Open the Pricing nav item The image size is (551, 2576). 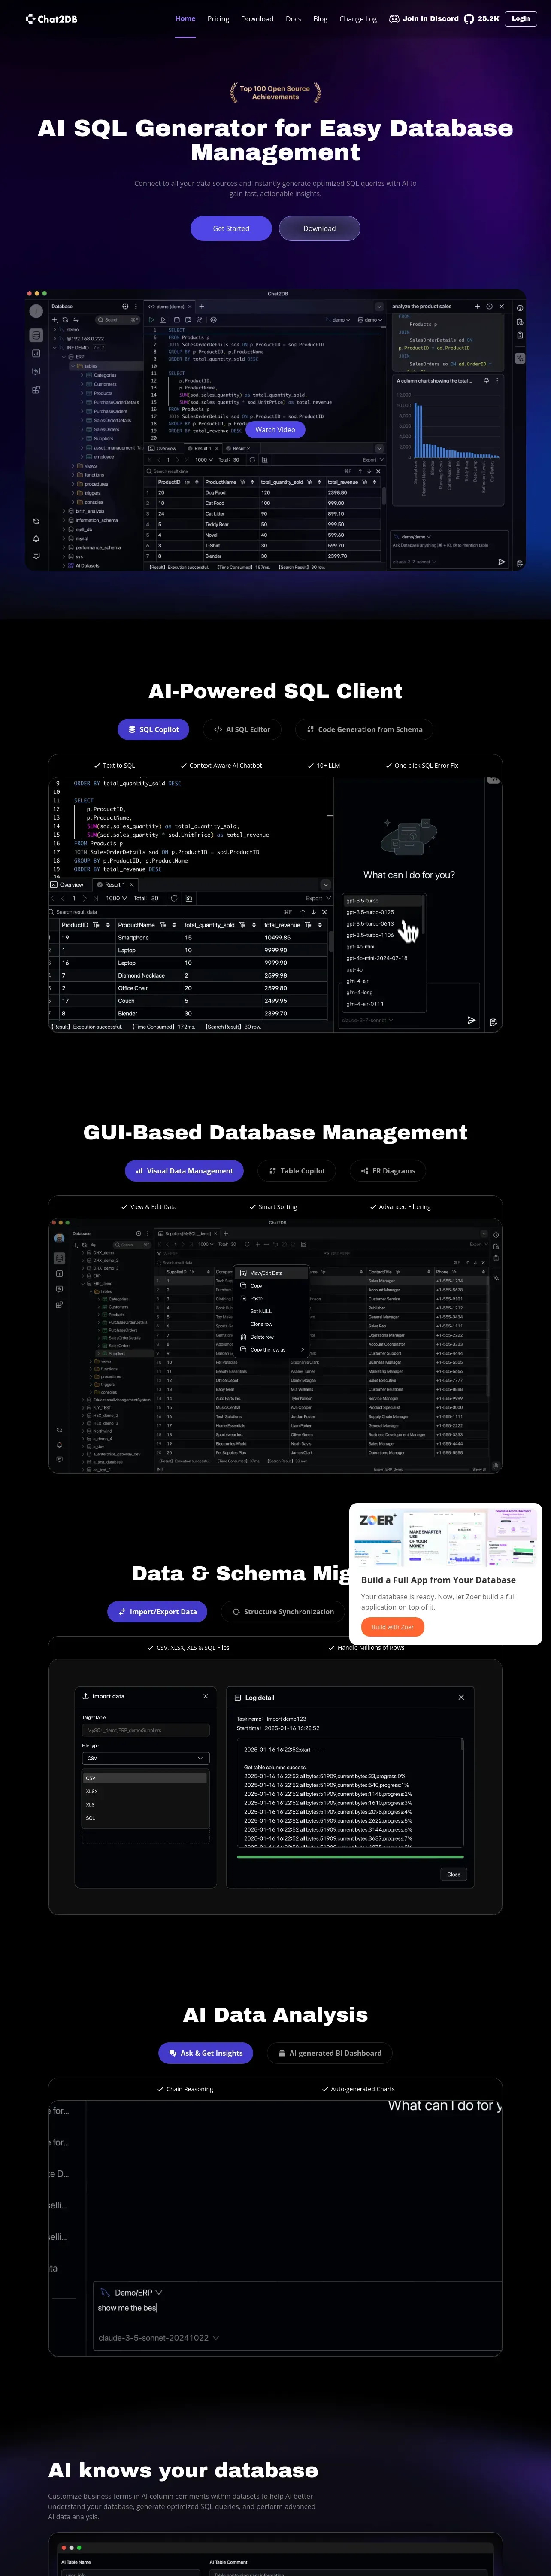(x=218, y=19)
